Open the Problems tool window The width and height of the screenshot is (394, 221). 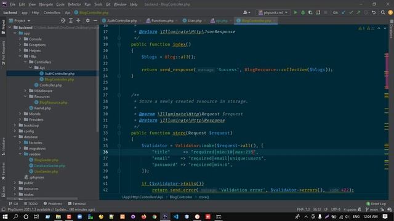pos(53,204)
